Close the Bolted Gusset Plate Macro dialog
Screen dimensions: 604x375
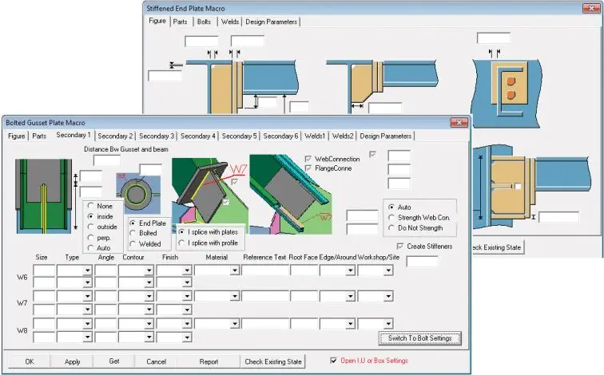(457, 122)
